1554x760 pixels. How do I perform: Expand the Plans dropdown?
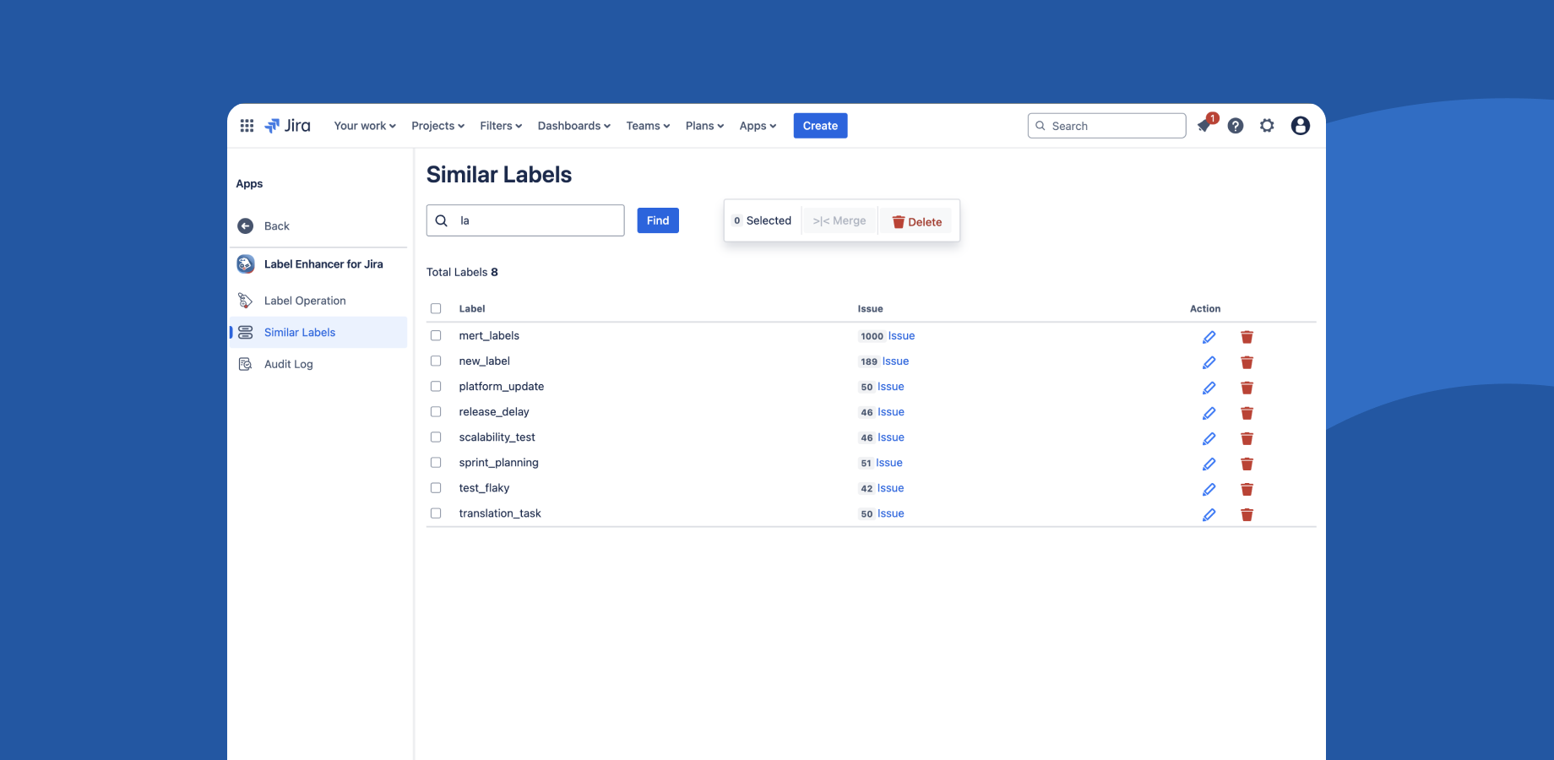point(704,126)
